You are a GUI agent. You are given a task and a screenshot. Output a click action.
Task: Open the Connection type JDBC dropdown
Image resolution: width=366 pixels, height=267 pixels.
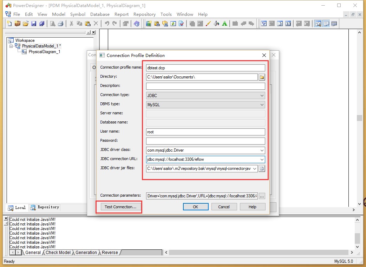click(262, 95)
